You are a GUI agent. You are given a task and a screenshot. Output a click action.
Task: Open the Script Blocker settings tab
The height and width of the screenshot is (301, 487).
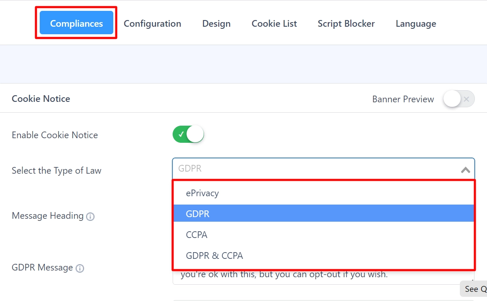(346, 23)
